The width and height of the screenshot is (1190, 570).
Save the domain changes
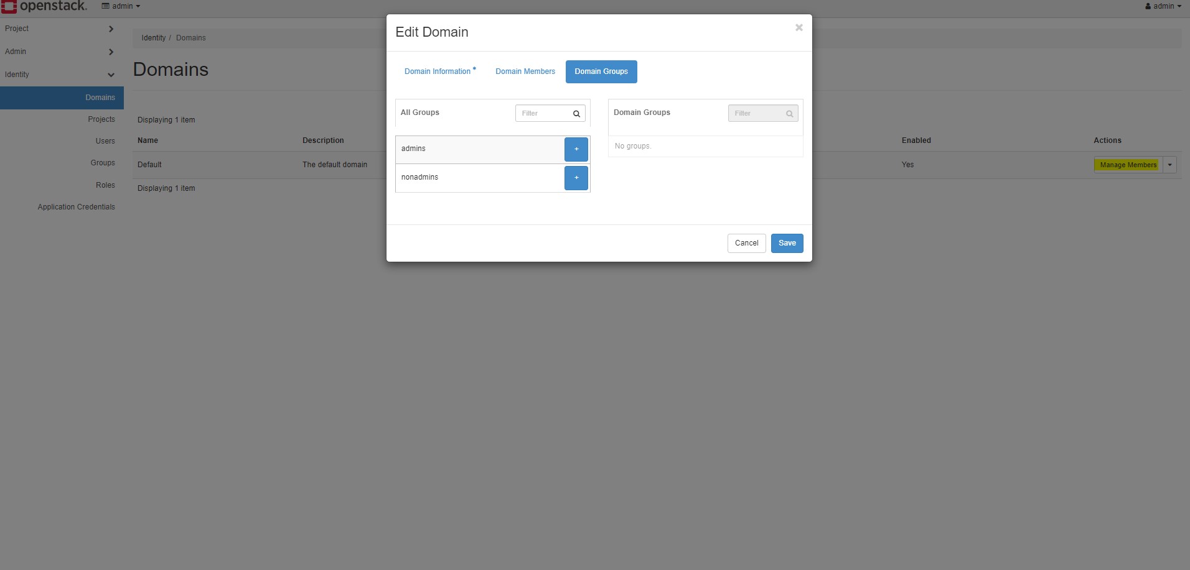(787, 243)
